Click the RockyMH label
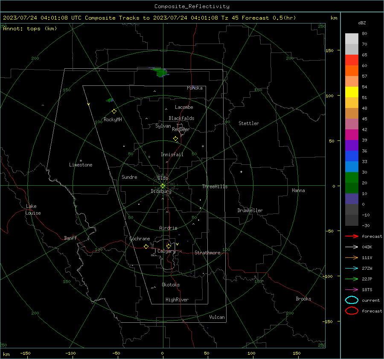This screenshot has width=384, height=359. [113, 120]
